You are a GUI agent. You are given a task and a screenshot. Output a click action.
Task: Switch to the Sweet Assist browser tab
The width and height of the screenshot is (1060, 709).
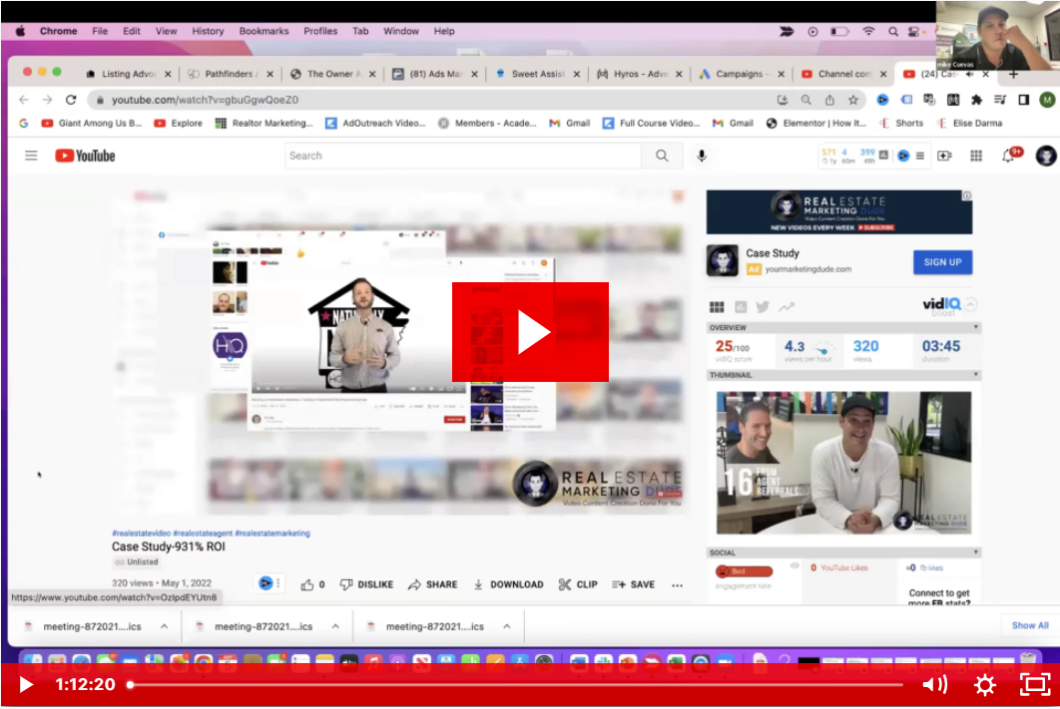pos(537,74)
